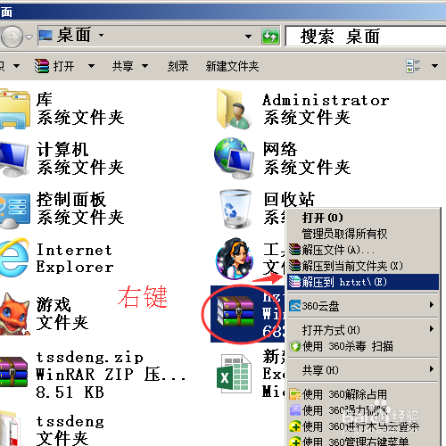Image resolution: width=446 pixels, height=446 pixels.
Task: Launch the Internet Explorer icon
Action: coord(14,258)
